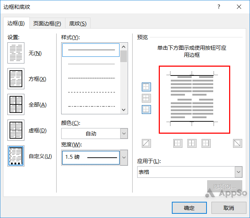Click the 取消 button

coord(229,208)
